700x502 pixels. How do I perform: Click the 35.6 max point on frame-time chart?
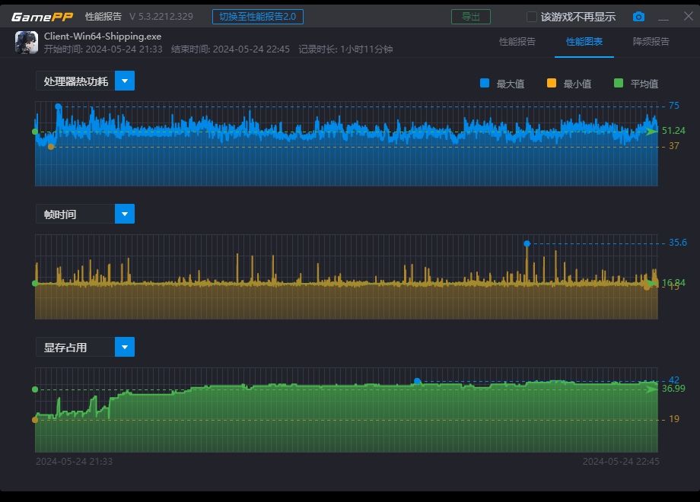tap(527, 243)
